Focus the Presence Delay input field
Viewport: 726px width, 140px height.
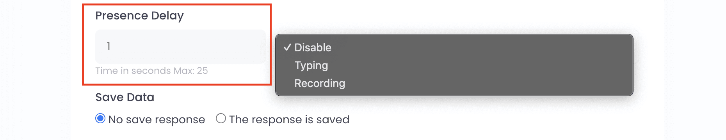coord(180,47)
